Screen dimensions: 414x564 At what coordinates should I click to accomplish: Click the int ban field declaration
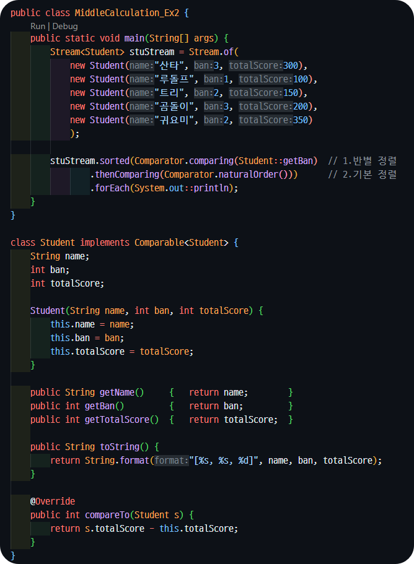[50, 270]
